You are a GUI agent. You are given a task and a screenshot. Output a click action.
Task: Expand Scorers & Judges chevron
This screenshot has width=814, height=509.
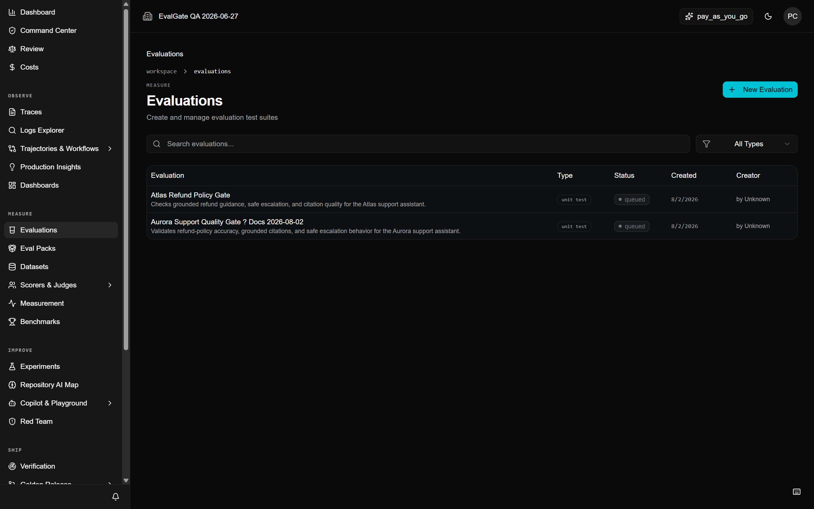click(110, 285)
